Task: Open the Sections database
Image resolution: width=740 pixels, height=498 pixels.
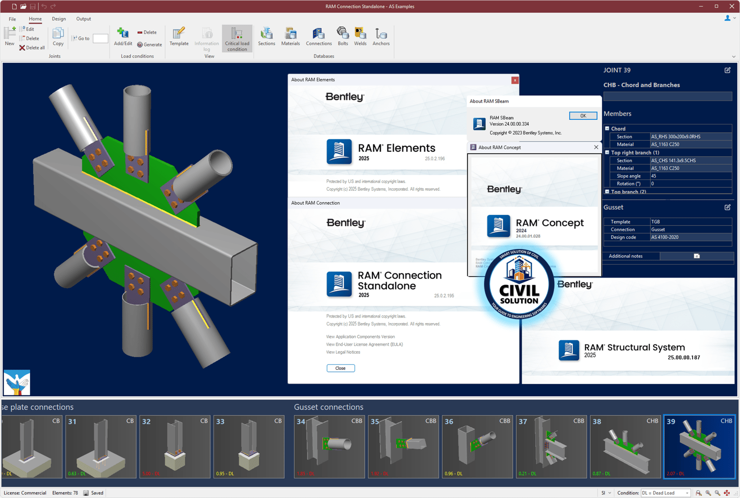Action: click(x=266, y=36)
